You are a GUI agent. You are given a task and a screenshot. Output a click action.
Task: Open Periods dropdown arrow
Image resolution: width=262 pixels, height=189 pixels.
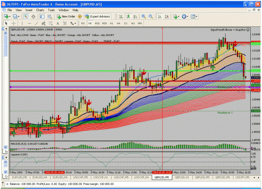coord(187,16)
